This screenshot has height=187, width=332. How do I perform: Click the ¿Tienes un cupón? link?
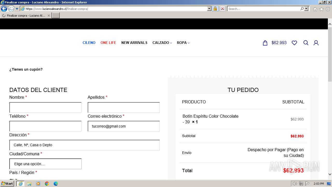[x=26, y=69]
